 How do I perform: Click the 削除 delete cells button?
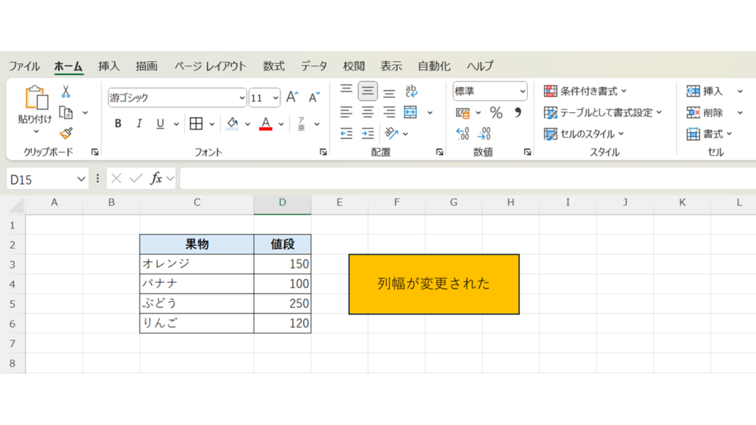[x=705, y=113]
